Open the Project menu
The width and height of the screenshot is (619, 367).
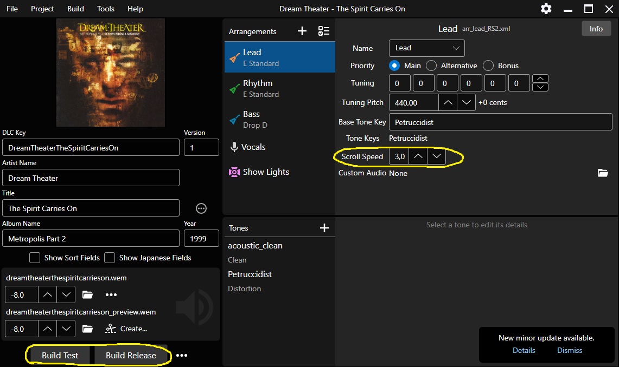43,9
